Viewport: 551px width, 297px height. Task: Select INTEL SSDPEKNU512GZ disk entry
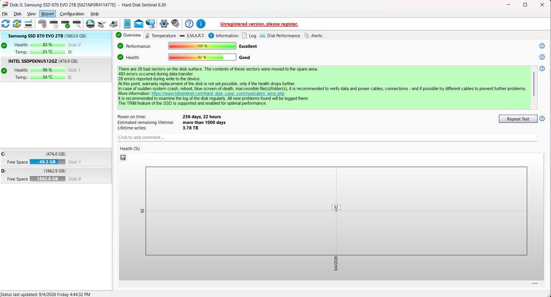coord(56,69)
